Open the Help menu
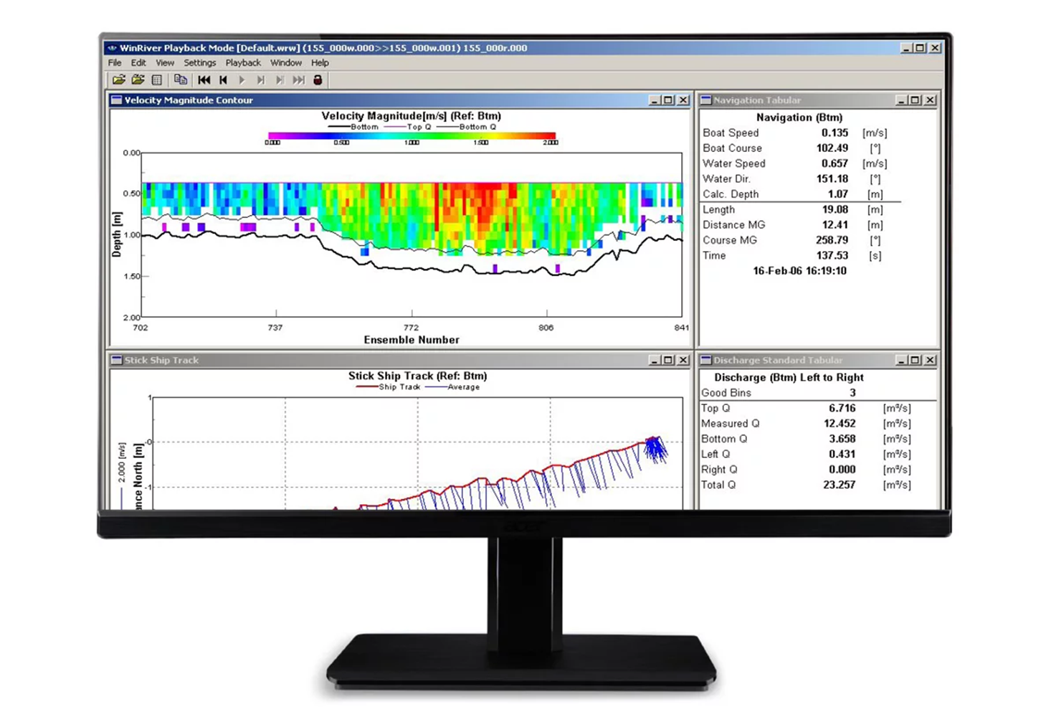The image size is (1041, 717). (x=320, y=63)
